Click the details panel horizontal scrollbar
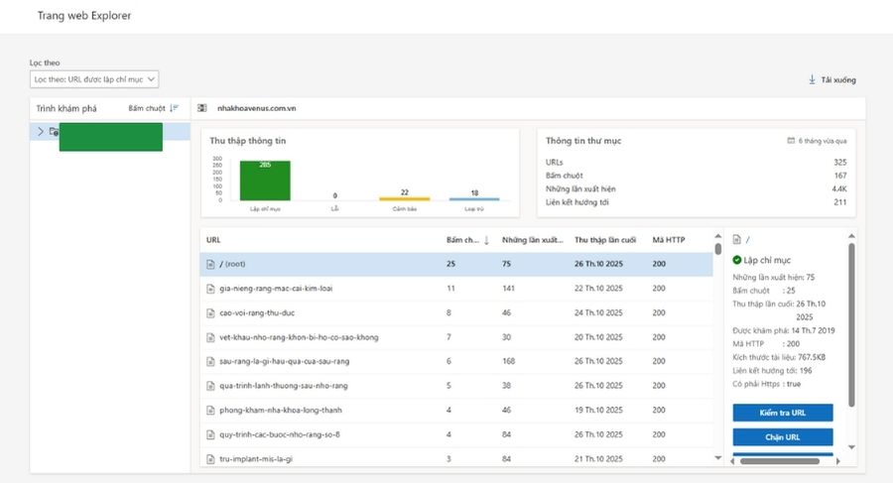Image resolution: width=893 pixels, height=483 pixels. click(782, 461)
